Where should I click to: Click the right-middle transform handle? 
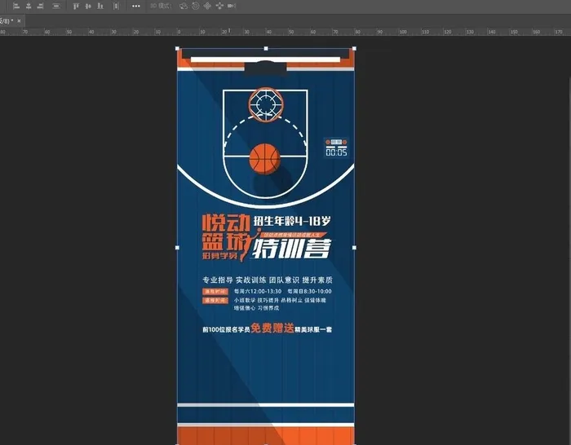coord(354,247)
